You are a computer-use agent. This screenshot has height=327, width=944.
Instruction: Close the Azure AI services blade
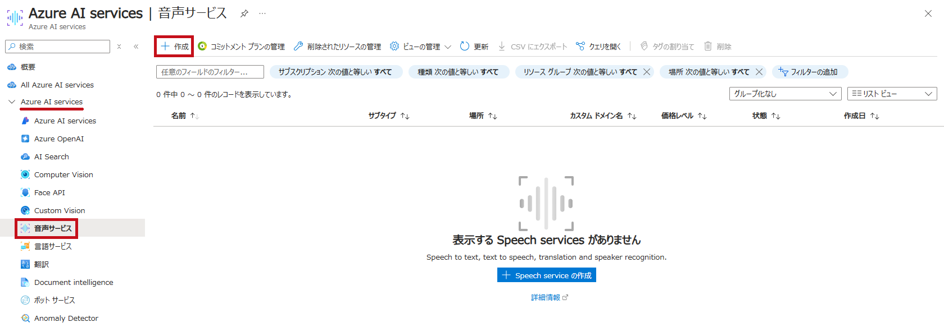[x=928, y=13]
